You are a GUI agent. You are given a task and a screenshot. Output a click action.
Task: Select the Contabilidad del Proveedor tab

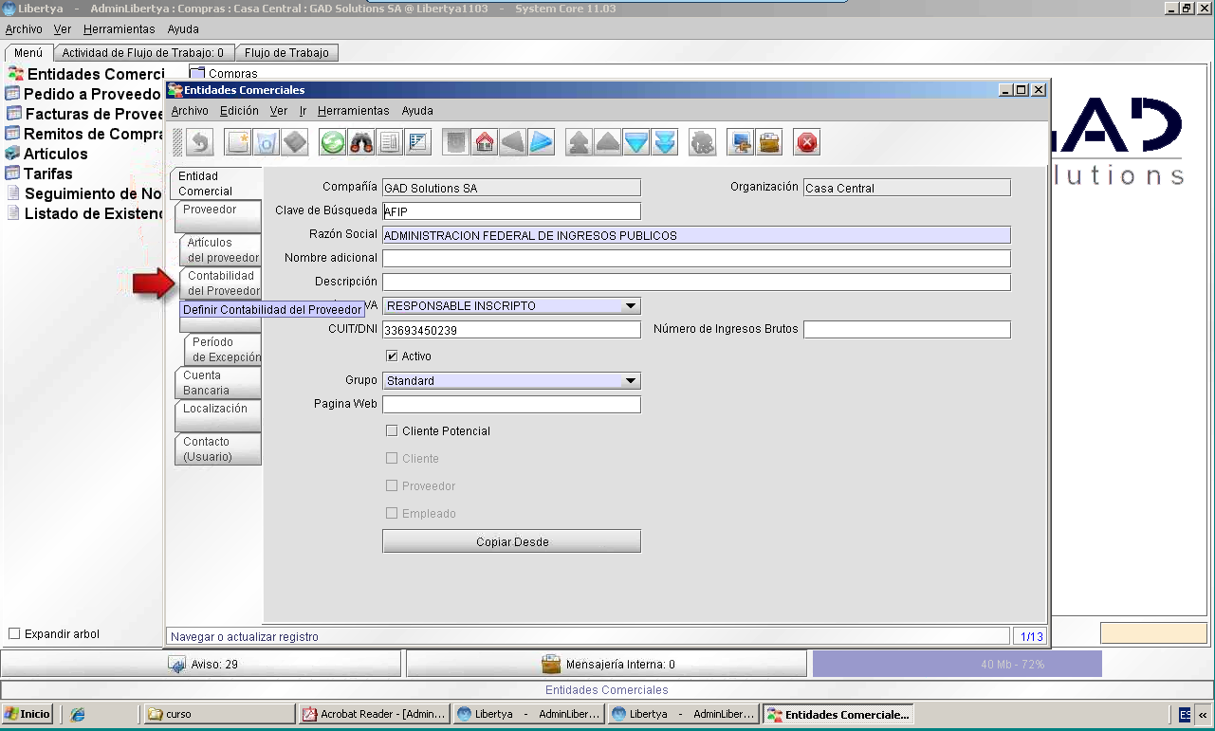[x=222, y=283]
